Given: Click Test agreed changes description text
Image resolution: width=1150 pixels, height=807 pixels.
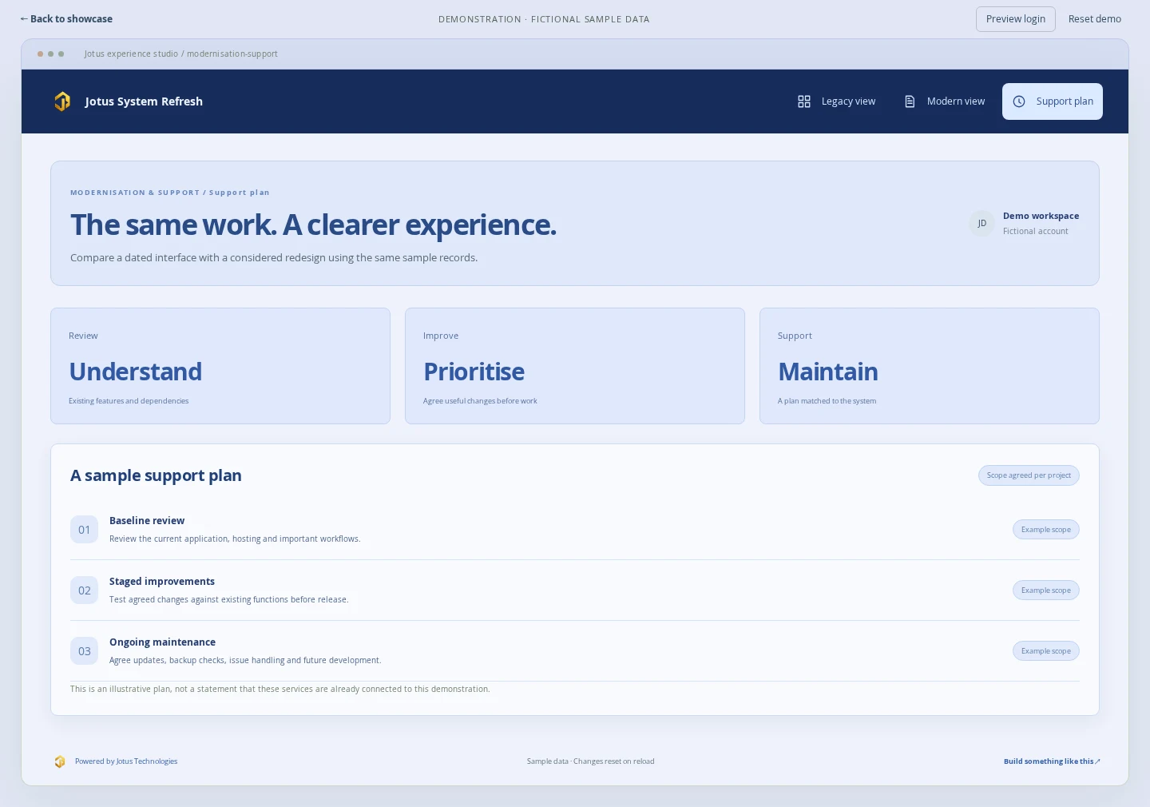Looking at the screenshot, I should pos(229,600).
